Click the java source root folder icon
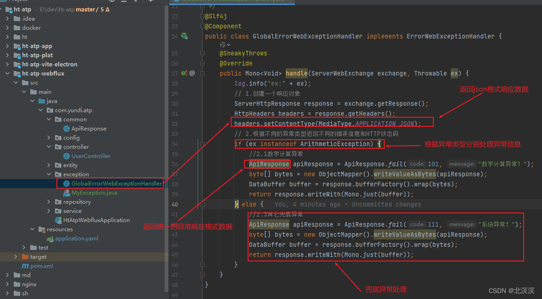The image size is (542, 299). 42,101
